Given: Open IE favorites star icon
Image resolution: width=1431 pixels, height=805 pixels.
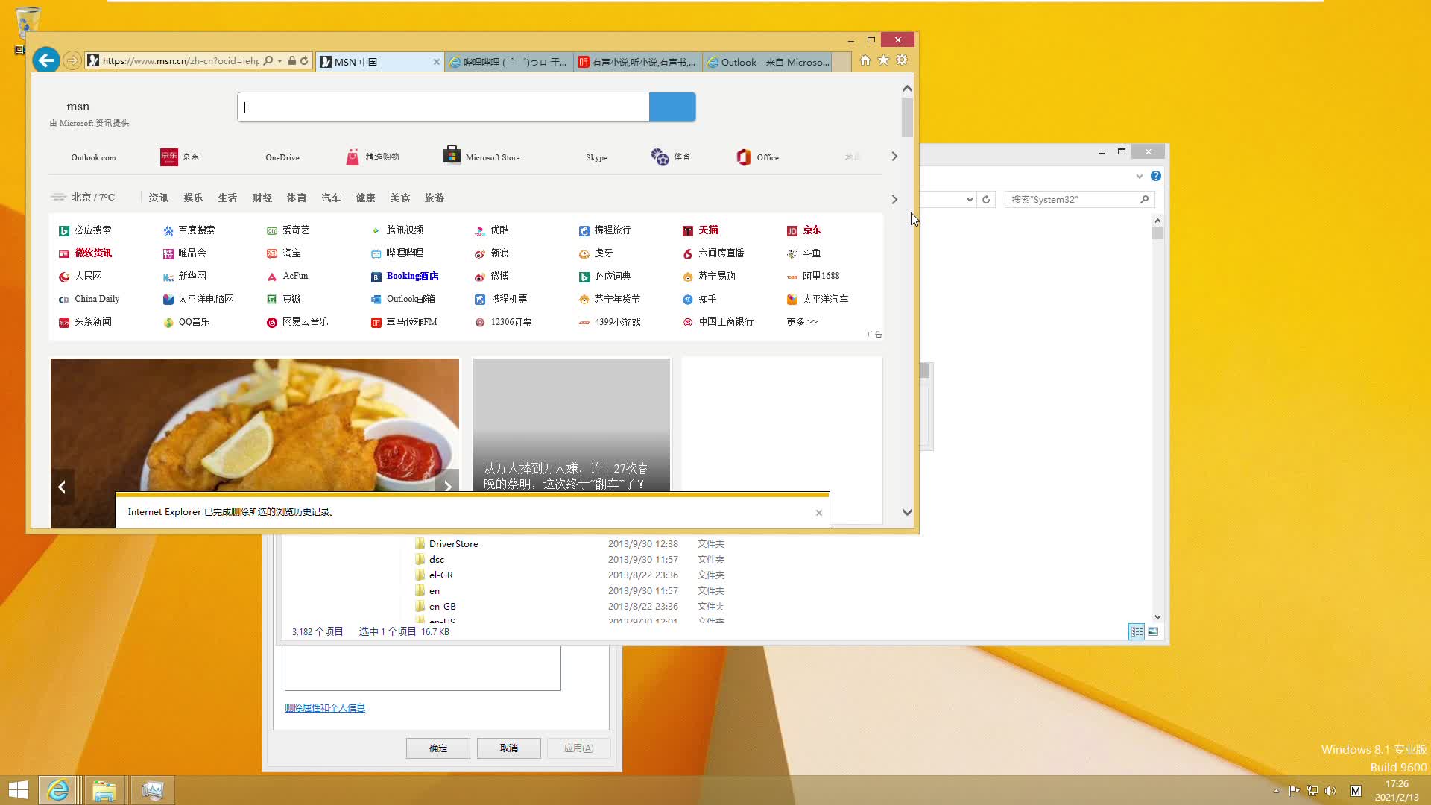Looking at the screenshot, I should click(883, 60).
